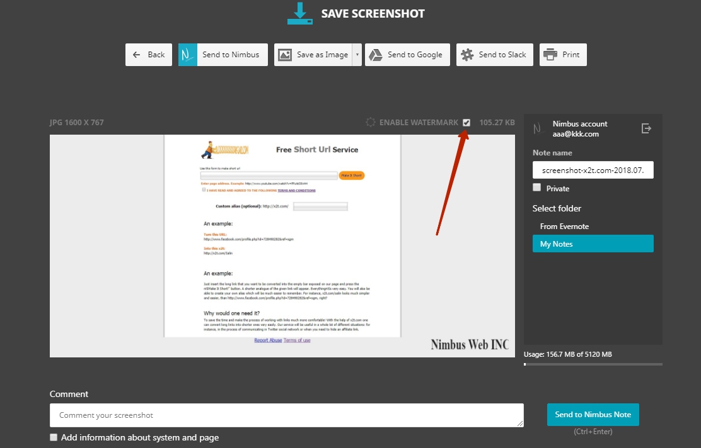Viewport: 701px width, 448px height.
Task: Click the printer icon
Action: [550, 55]
